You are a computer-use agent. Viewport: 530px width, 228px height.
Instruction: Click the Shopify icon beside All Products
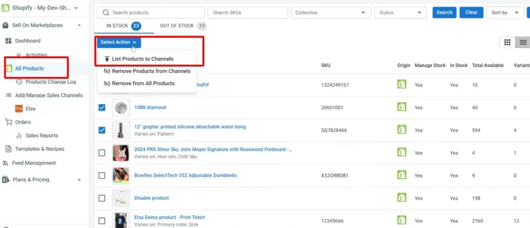click(9, 69)
